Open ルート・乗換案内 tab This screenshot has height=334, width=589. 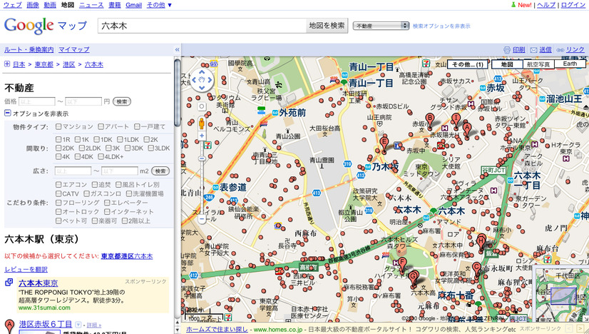[x=29, y=49]
